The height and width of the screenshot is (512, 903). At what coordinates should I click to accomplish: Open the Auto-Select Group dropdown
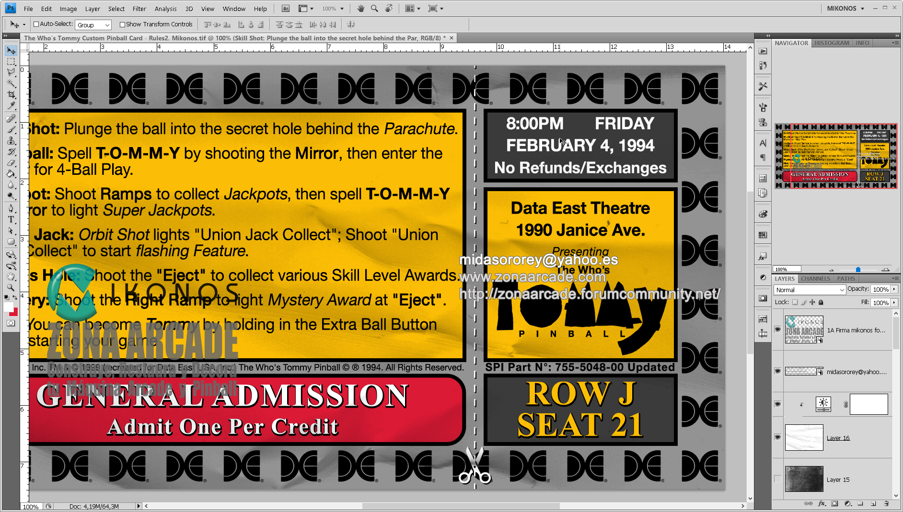click(93, 25)
